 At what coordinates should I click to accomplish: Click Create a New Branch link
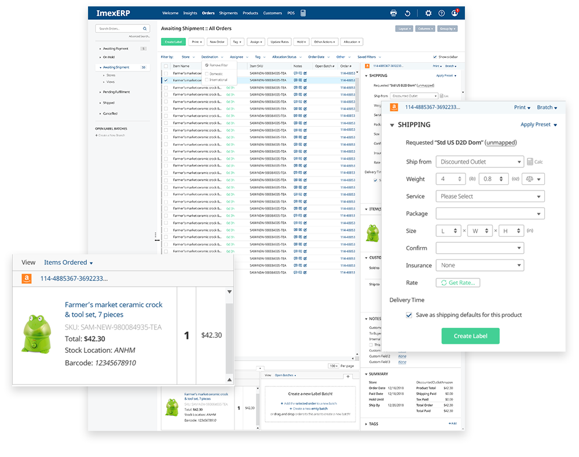tap(110, 135)
